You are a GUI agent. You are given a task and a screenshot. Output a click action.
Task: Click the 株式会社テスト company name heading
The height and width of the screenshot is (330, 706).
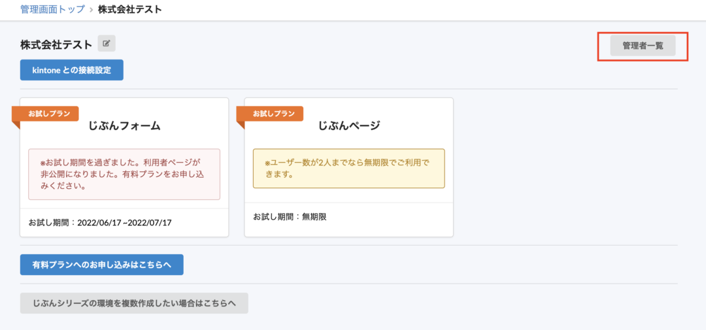click(x=56, y=44)
